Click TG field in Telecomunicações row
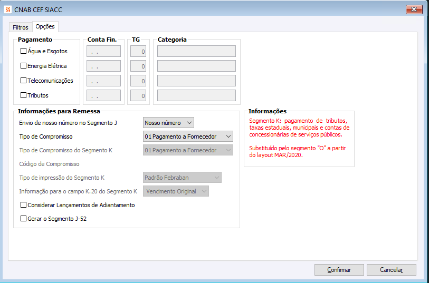This screenshot has width=429, height=283. (138, 81)
